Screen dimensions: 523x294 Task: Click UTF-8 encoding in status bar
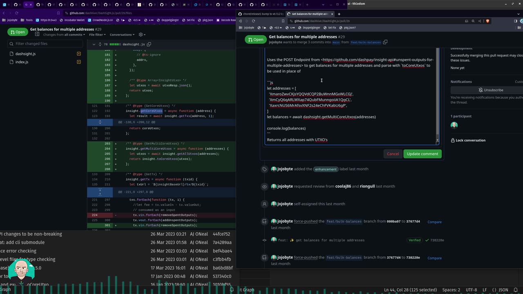471,290
